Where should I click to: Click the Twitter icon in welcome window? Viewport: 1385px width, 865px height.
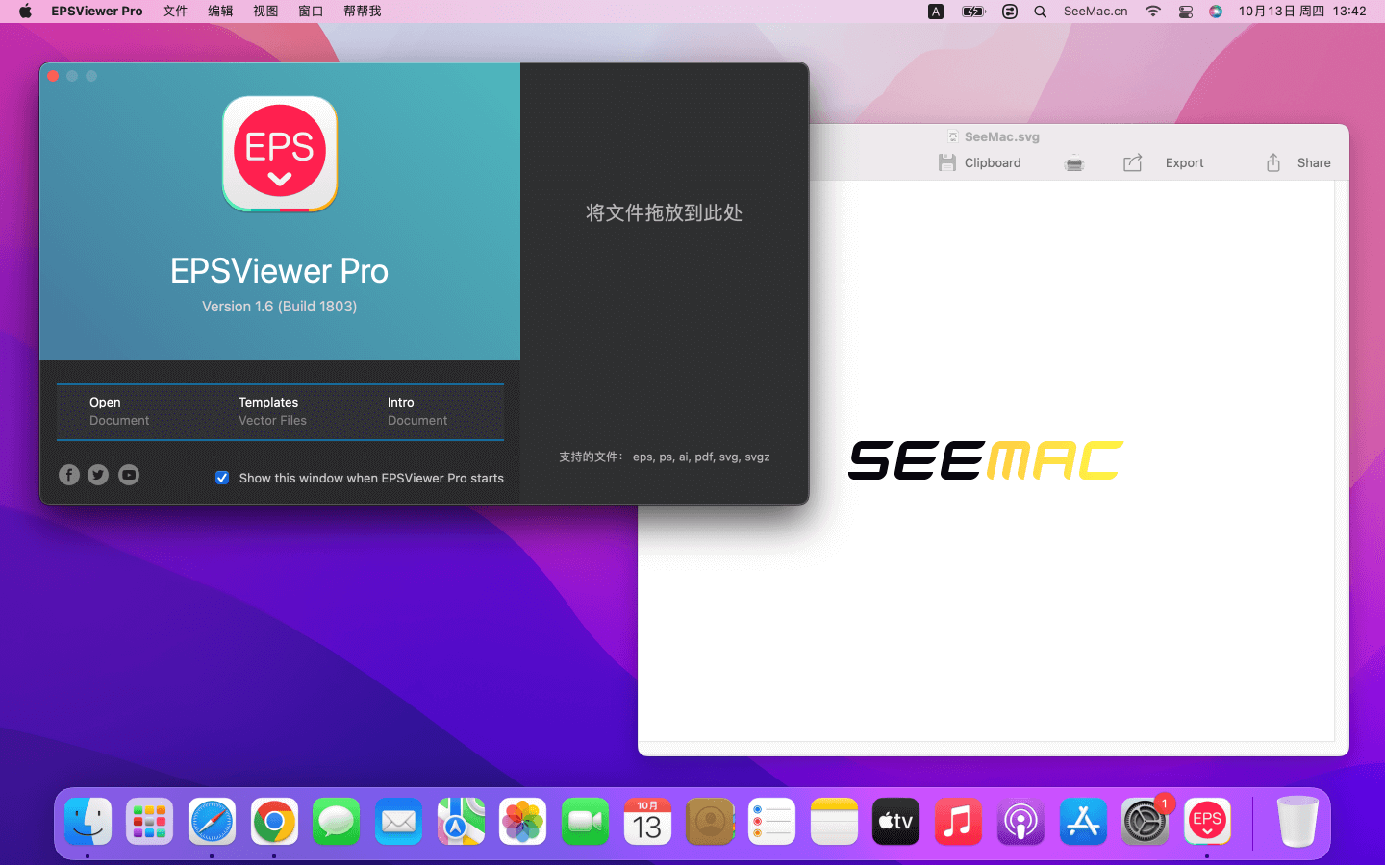pos(98,475)
